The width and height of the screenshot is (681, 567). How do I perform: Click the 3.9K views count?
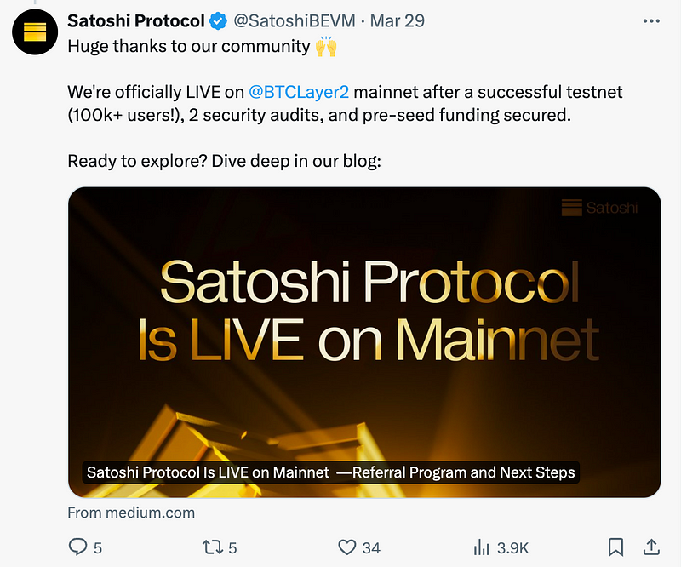513,548
